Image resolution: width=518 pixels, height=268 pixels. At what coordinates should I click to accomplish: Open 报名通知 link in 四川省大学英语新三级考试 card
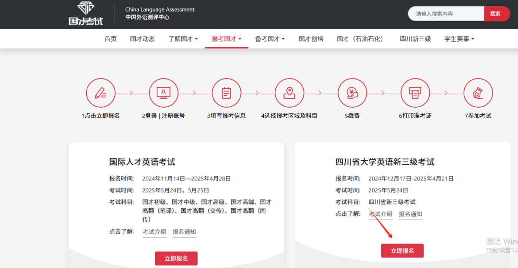[x=410, y=214]
